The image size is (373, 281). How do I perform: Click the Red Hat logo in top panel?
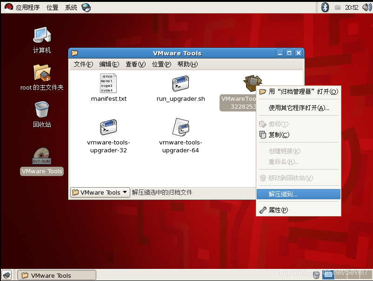tap(9, 7)
